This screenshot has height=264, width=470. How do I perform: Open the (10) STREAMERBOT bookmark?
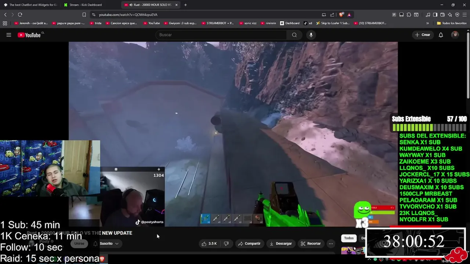click(370, 23)
